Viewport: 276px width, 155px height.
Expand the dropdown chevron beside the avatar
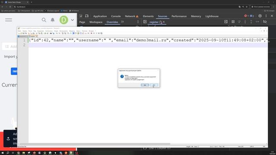coord(72,20)
